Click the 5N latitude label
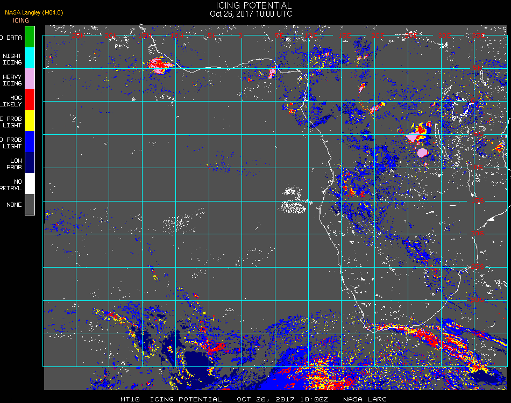This screenshot has width=511, height=403. coord(478,68)
